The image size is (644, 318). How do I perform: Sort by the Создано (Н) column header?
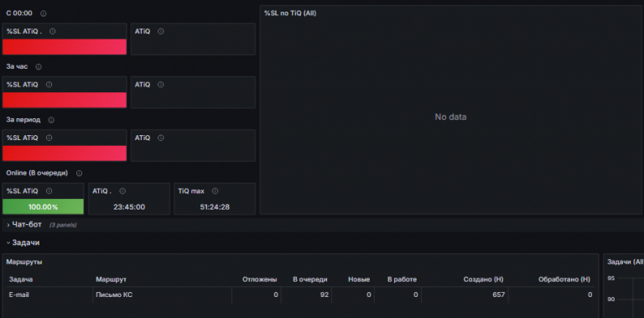click(x=483, y=279)
